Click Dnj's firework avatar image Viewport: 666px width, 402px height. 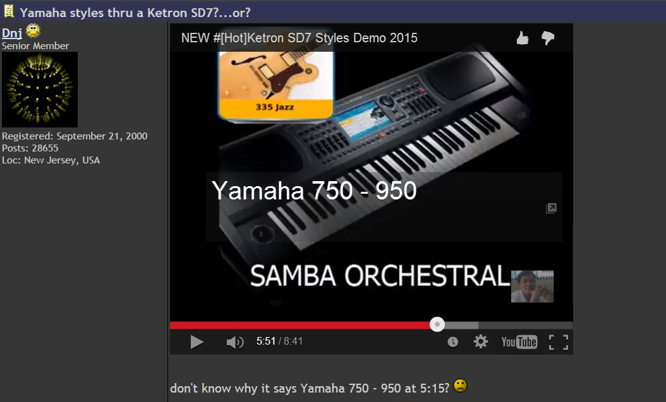(40, 90)
